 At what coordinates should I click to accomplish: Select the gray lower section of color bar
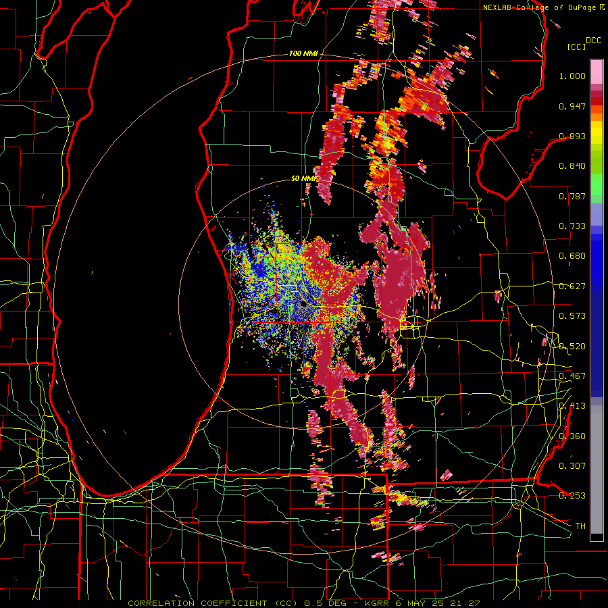(597, 470)
